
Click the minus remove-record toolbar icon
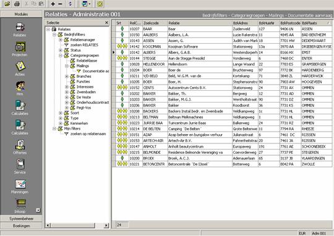(x=60, y=4)
